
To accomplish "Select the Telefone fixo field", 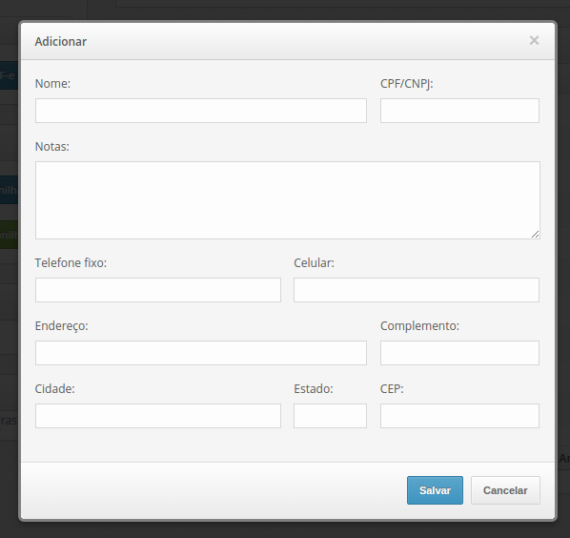I will point(158,290).
